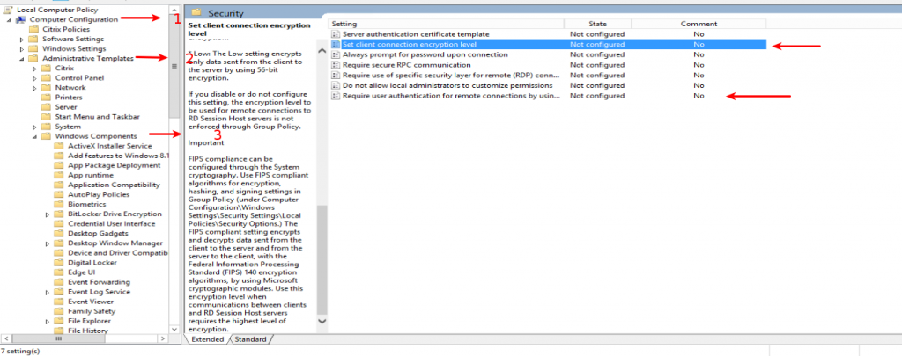Select Start Menu and Taskbar folder icon
Viewport: 902px width, 356px height.
coord(47,117)
